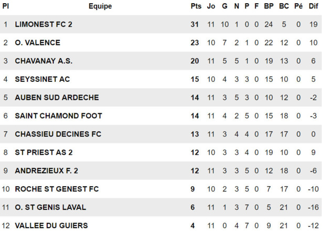Sort by the Pts column header
Screen dimensions: 322x235
coord(196,6)
